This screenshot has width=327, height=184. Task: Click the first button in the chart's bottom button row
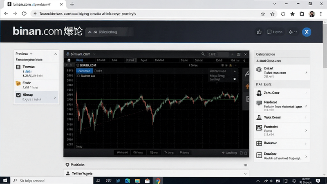pos(122,153)
